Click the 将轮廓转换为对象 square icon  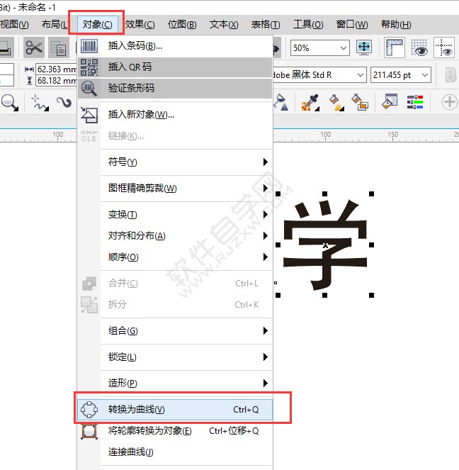click(x=89, y=432)
